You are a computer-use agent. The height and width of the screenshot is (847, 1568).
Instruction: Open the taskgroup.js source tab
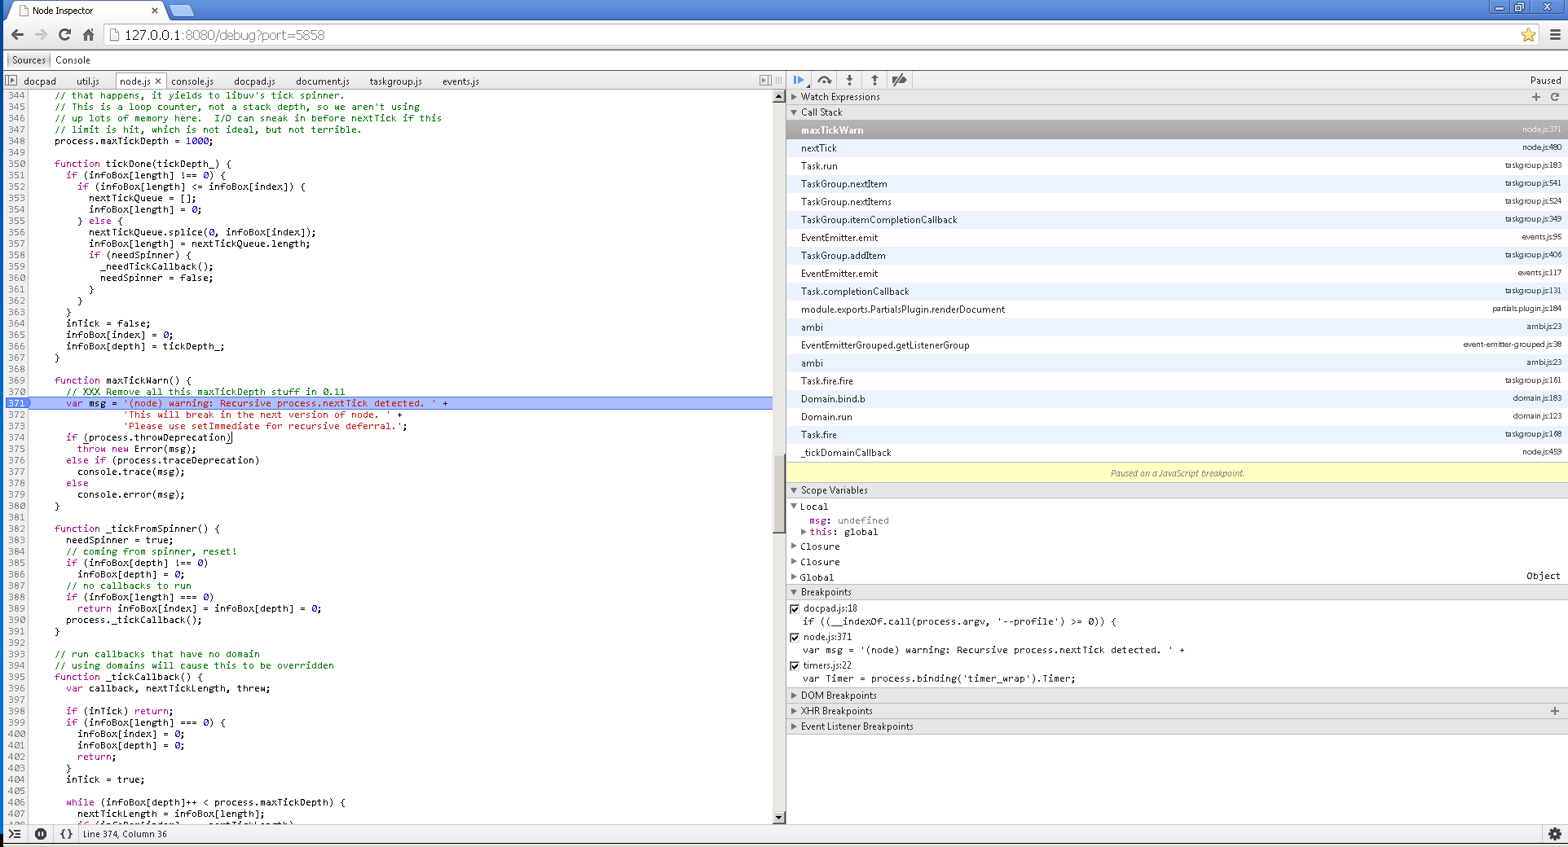(395, 81)
